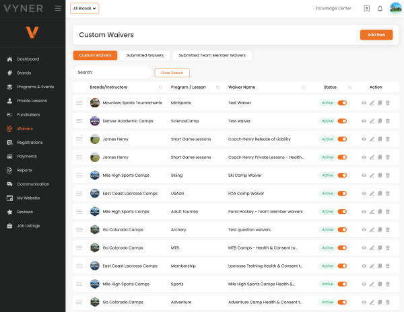This screenshot has height=312, width=404.
Task: Open the bookmark icon in top bar
Action: (x=367, y=9)
